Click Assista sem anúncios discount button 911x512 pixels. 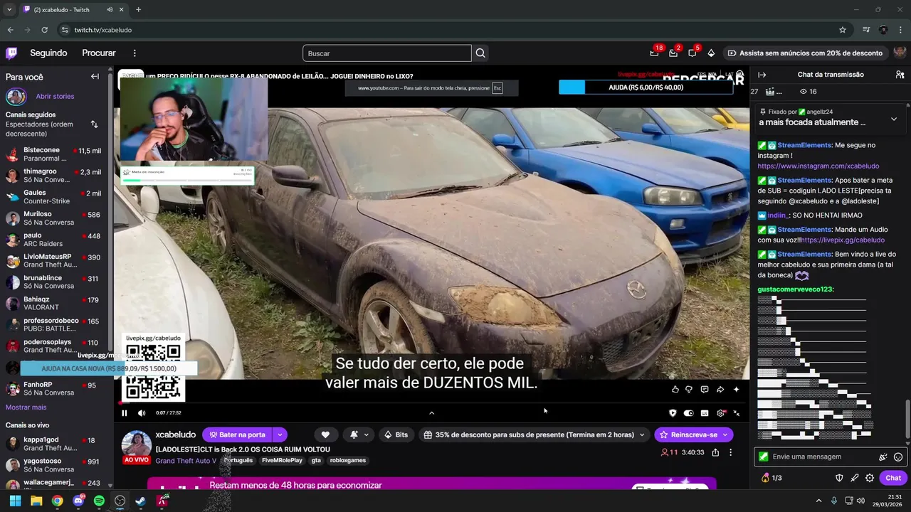click(804, 53)
